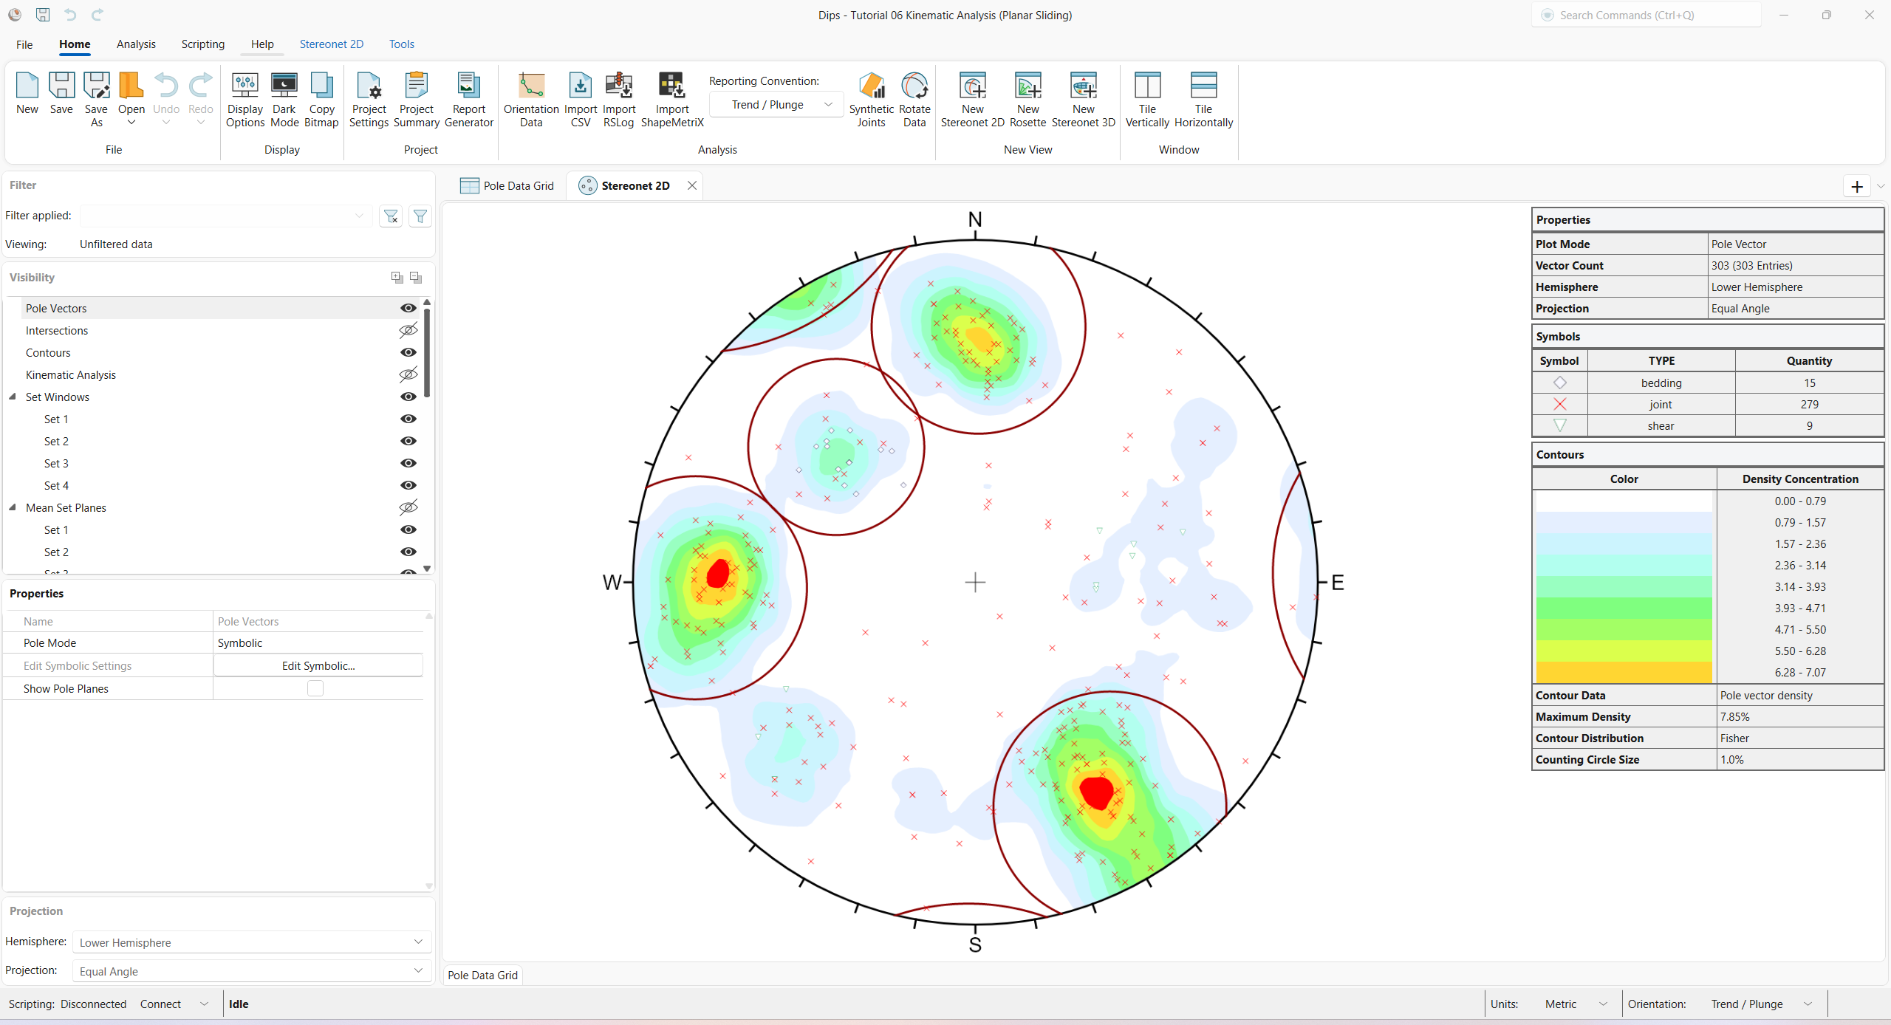The width and height of the screenshot is (1891, 1025).
Task: Click the Edit Symbolic button
Action: (x=318, y=665)
